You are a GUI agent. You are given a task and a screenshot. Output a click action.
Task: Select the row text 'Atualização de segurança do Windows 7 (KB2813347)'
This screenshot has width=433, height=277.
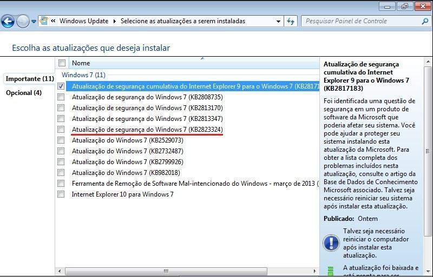(147, 118)
